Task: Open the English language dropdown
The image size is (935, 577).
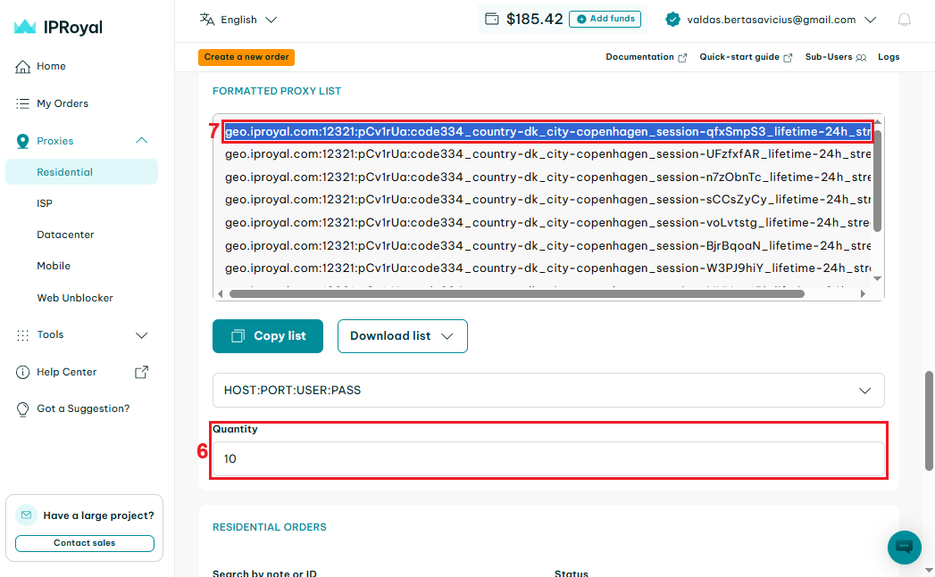Action: pyautogui.click(x=238, y=20)
